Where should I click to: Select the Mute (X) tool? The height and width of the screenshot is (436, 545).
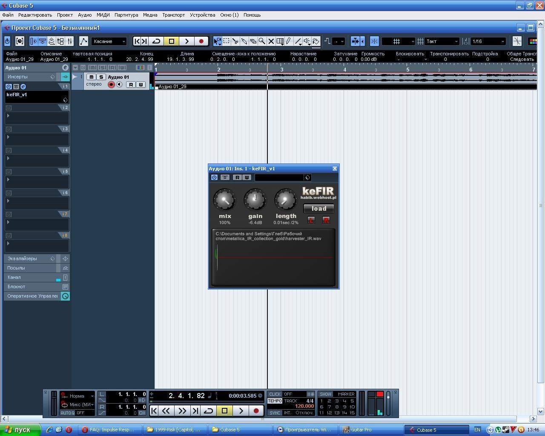click(271, 41)
